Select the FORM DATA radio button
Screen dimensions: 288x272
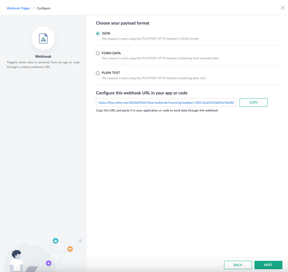tap(98, 53)
